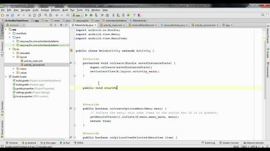The width and height of the screenshot is (270, 151).
Task: Click the Redo arrow icon
Action: tap(24, 15)
